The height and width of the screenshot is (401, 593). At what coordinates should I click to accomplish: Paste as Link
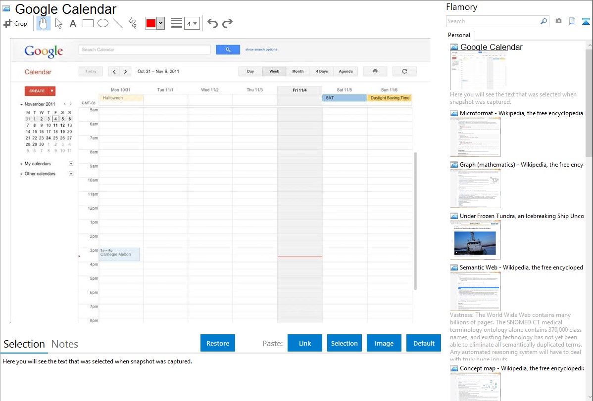305,343
